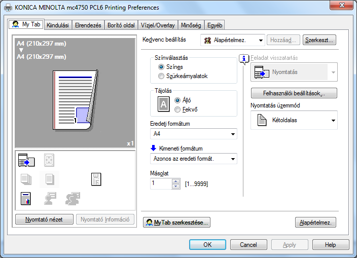The height and width of the screenshot is (258, 357).
Task: Click the blue info speech bubble icon
Action: [x=244, y=59]
